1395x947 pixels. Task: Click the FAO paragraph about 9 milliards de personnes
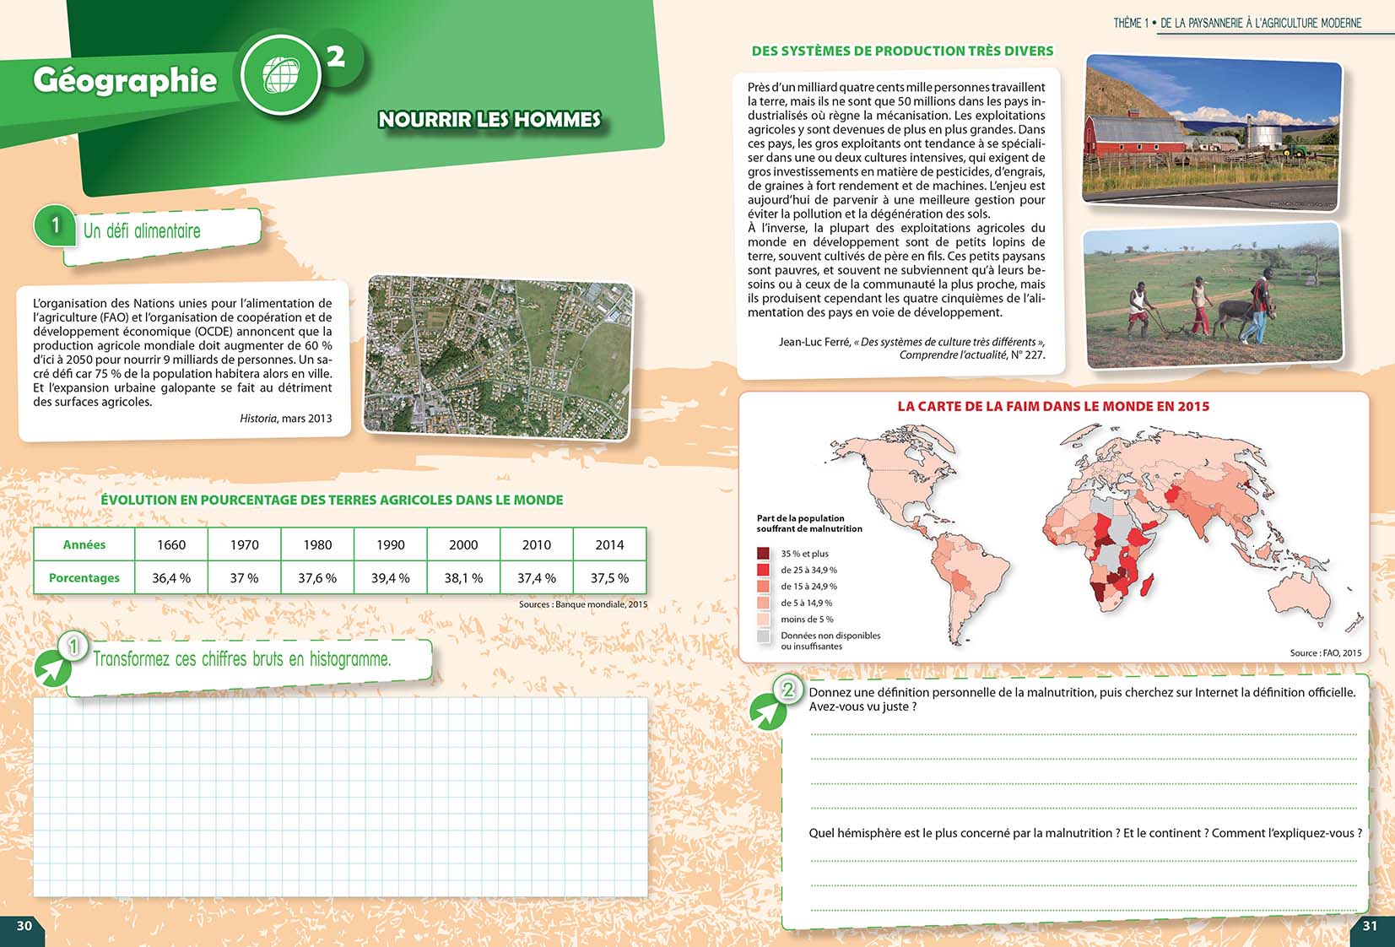point(182,352)
